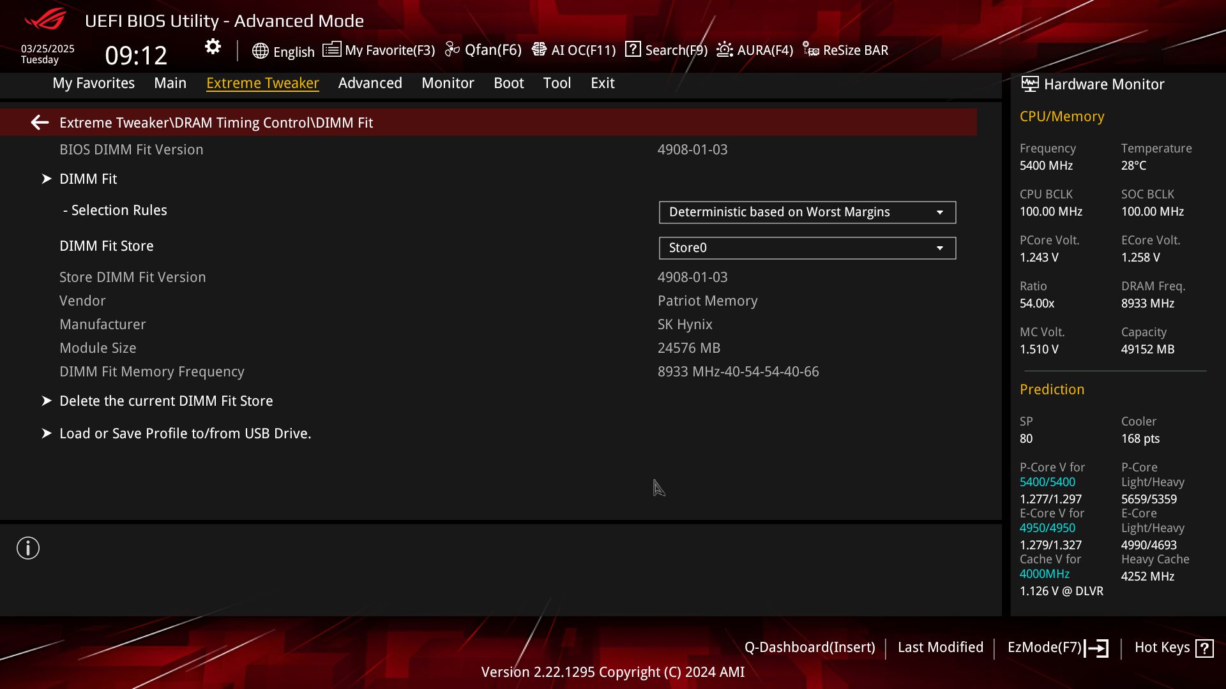Open Qfan fan control icon

pyautogui.click(x=452, y=50)
